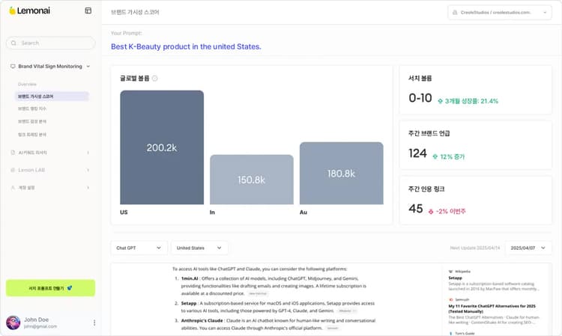Open the United States country dropdown
Image resolution: width=562 pixels, height=336 pixels.
(199, 248)
